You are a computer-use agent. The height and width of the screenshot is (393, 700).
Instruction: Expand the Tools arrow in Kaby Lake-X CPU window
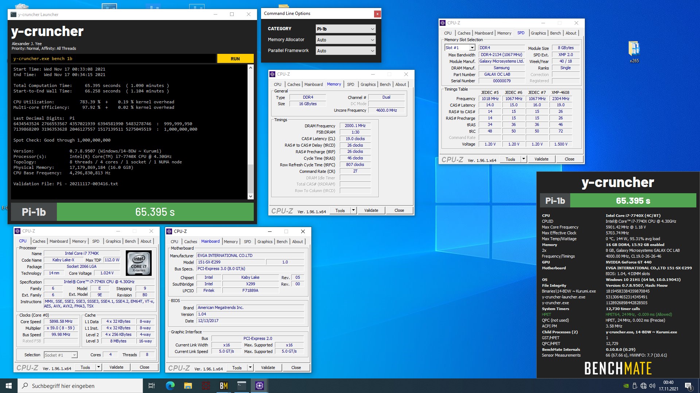tap(98, 367)
